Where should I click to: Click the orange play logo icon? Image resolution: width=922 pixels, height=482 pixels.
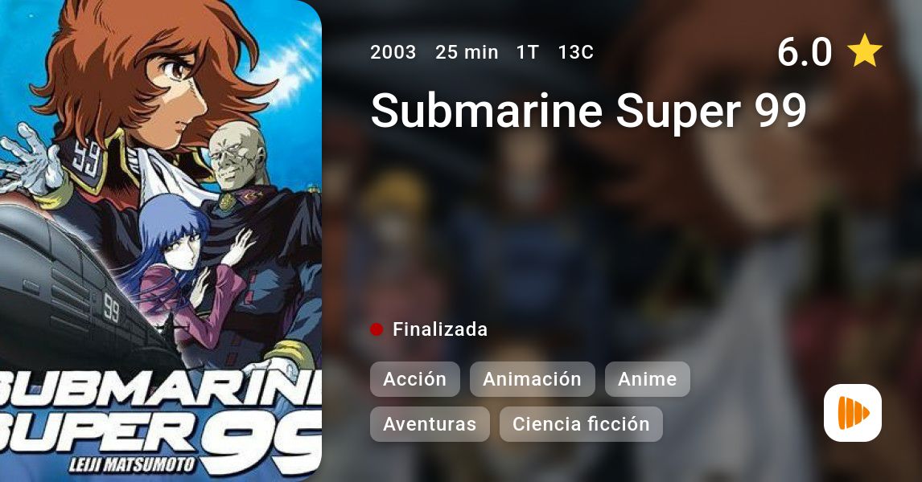point(853,413)
